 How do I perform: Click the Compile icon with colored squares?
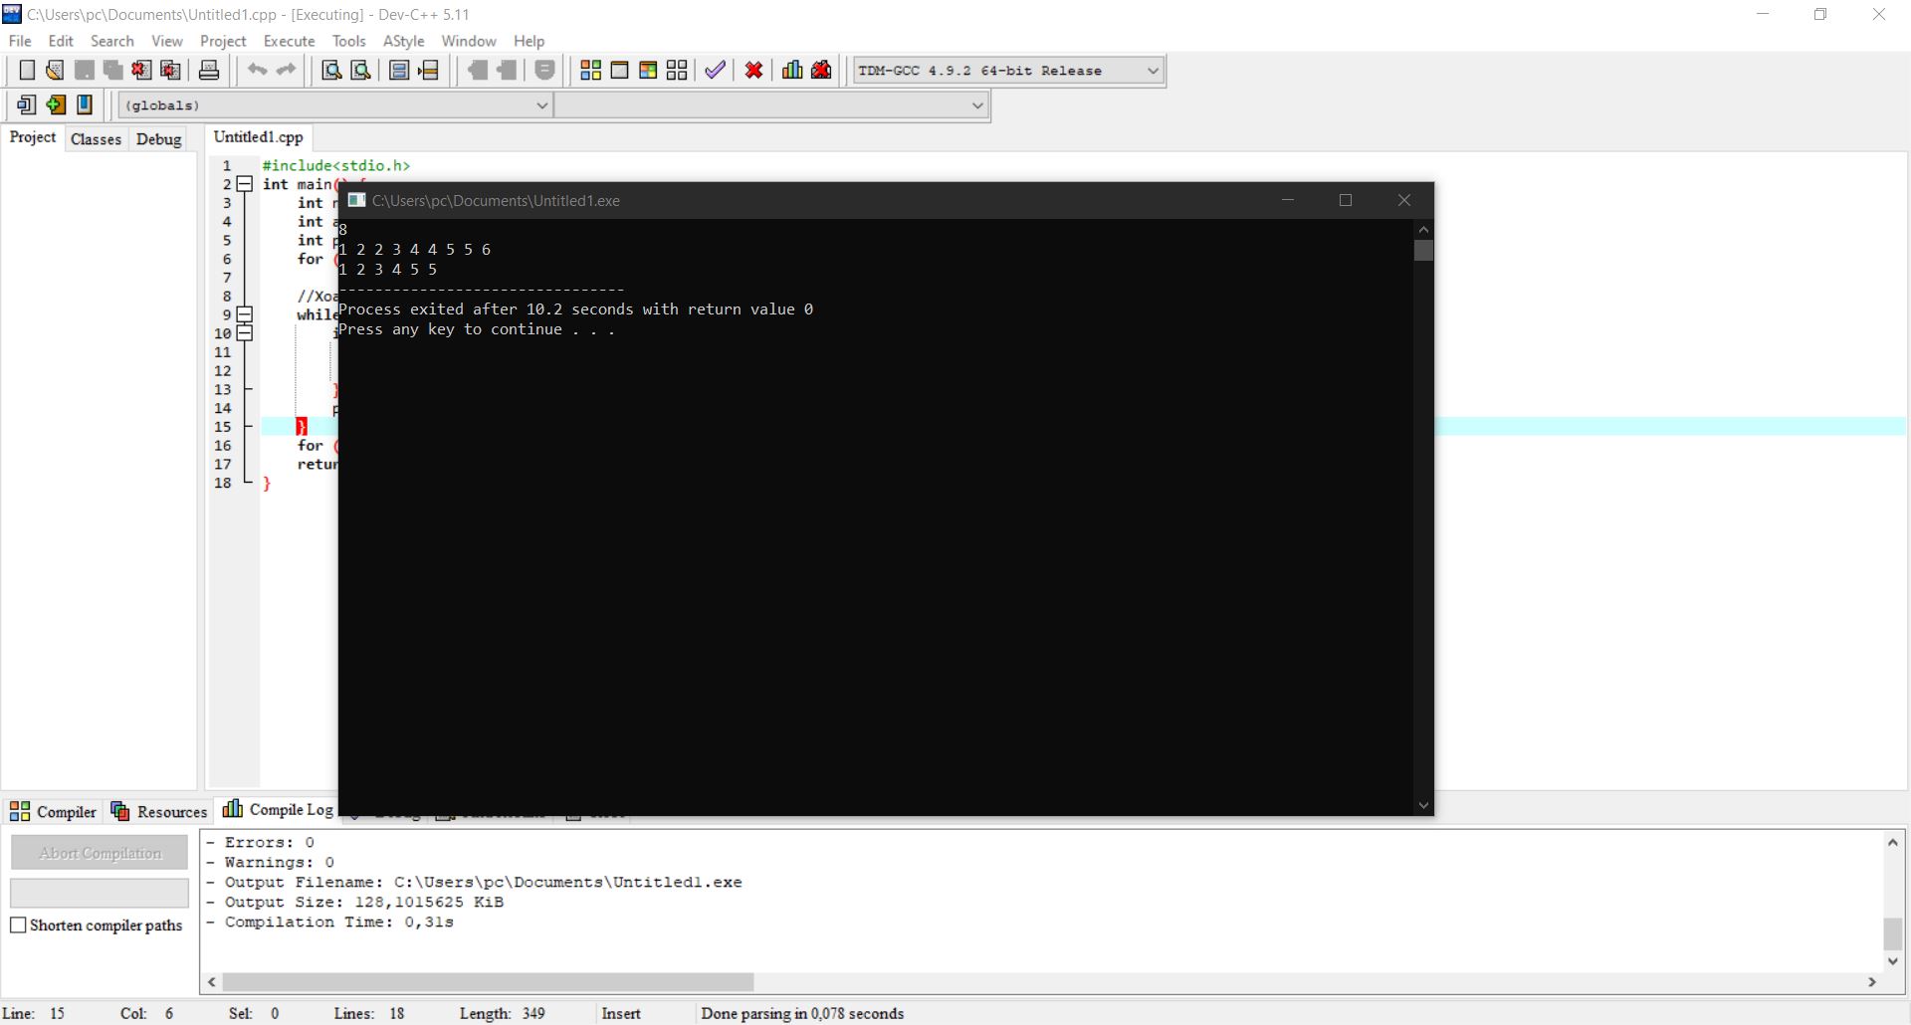click(590, 70)
